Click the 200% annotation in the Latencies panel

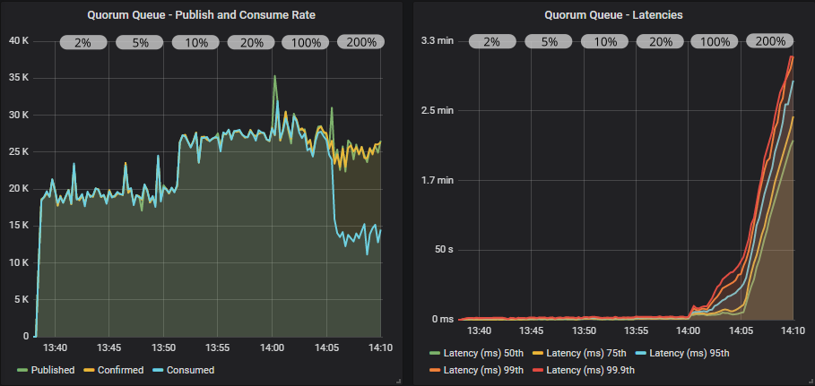click(x=770, y=42)
